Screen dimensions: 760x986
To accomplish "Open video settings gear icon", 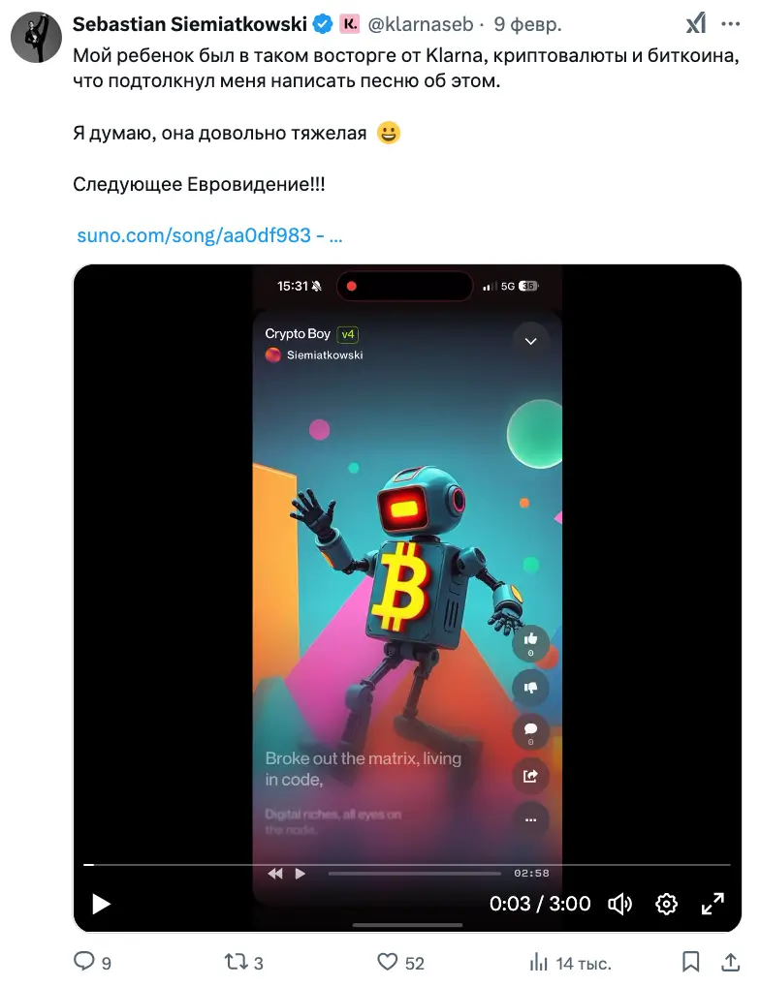I will click(x=666, y=904).
